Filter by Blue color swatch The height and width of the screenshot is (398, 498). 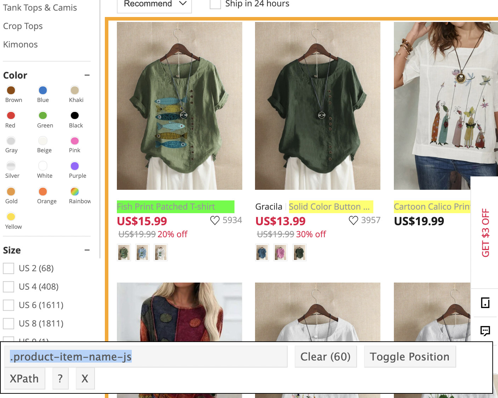click(43, 90)
